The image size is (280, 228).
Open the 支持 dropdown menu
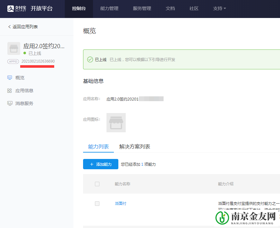click(219, 9)
